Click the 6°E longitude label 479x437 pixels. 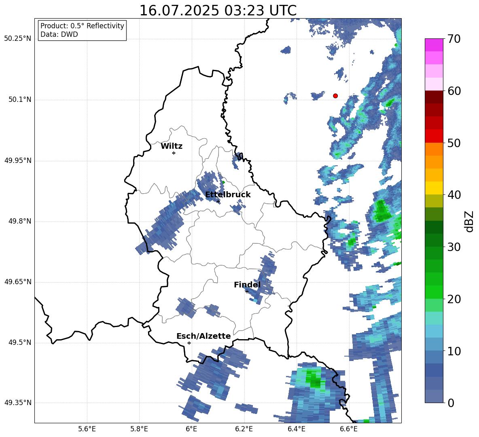coord(191,429)
